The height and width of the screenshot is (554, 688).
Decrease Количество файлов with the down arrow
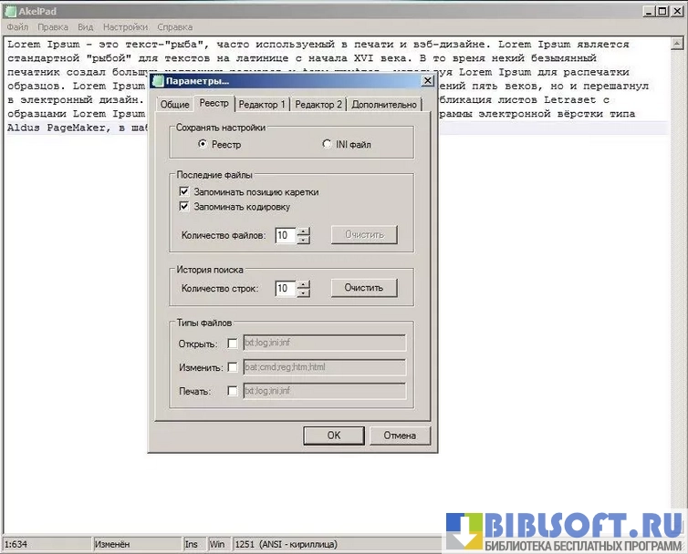(x=305, y=240)
